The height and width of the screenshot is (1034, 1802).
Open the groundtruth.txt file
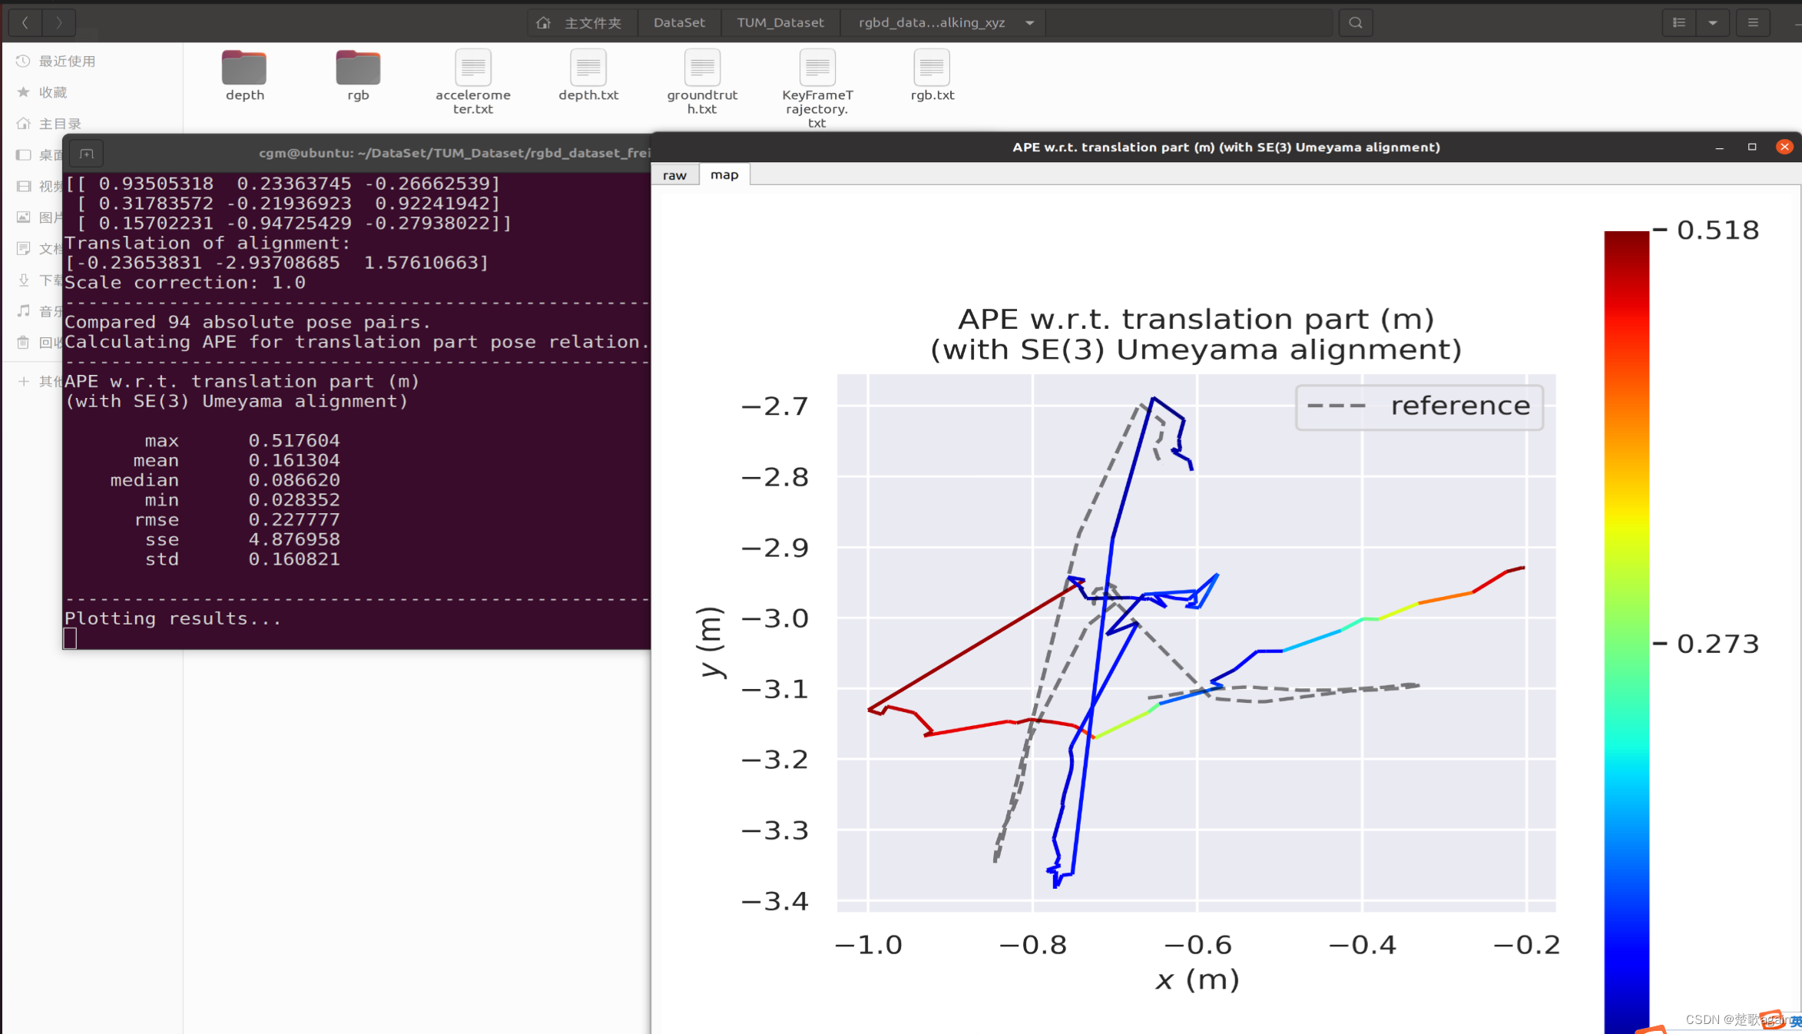(x=702, y=69)
